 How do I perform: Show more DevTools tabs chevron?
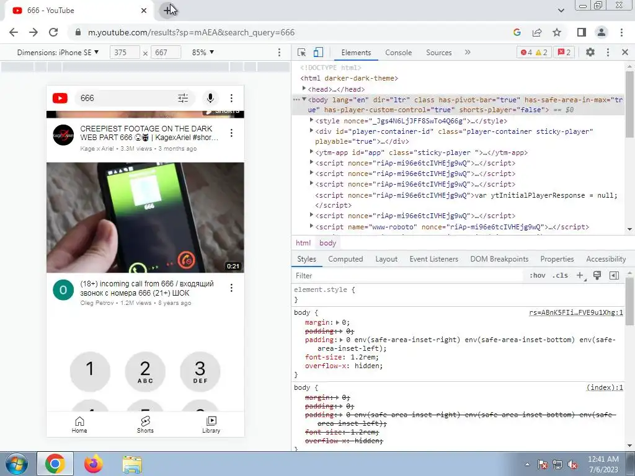(x=468, y=52)
